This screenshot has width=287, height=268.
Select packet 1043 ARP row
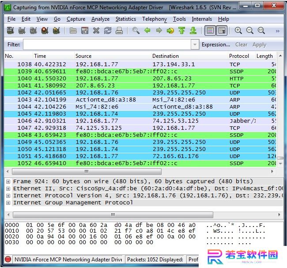click(x=140, y=100)
